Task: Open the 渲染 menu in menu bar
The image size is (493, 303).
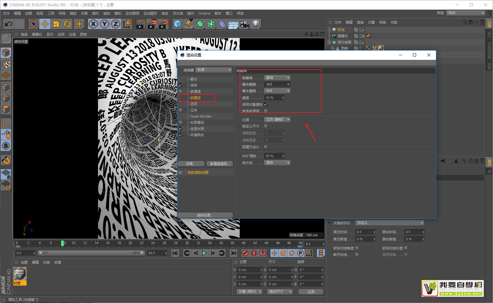Action: [x=106, y=13]
